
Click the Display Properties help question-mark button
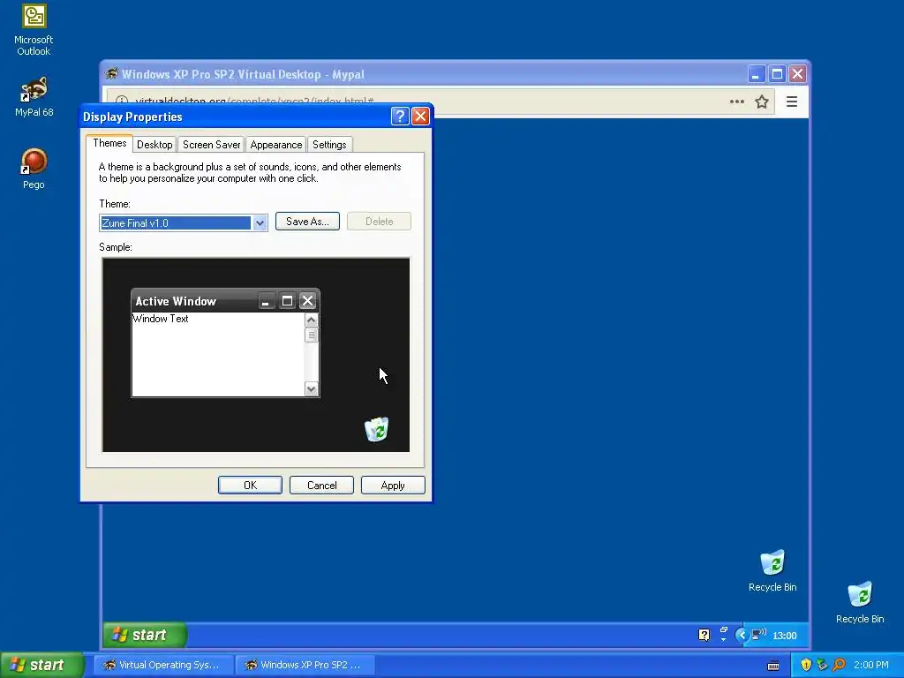pyautogui.click(x=400, y=117)
